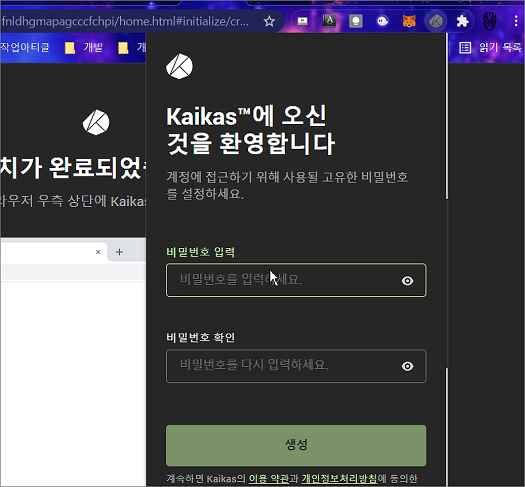Open the 작업아티클 bookmark folder
Viewport: 525px width, 487px height.
point(25,47)
